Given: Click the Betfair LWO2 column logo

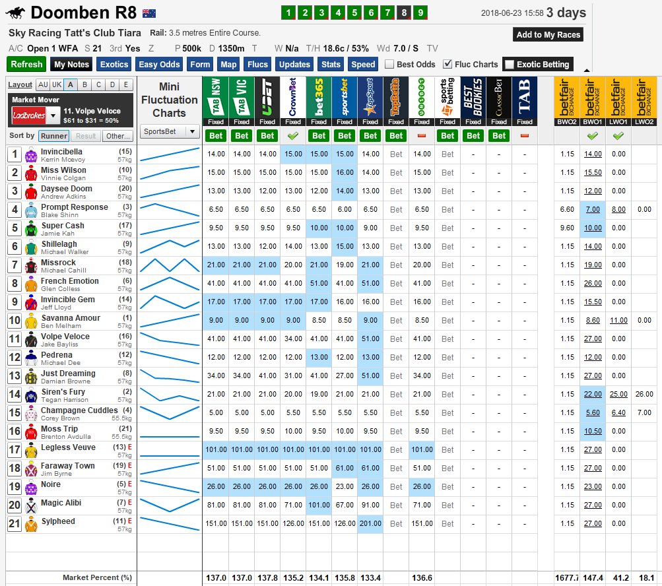Looking at the screenshot, I should tap(644, 97).
